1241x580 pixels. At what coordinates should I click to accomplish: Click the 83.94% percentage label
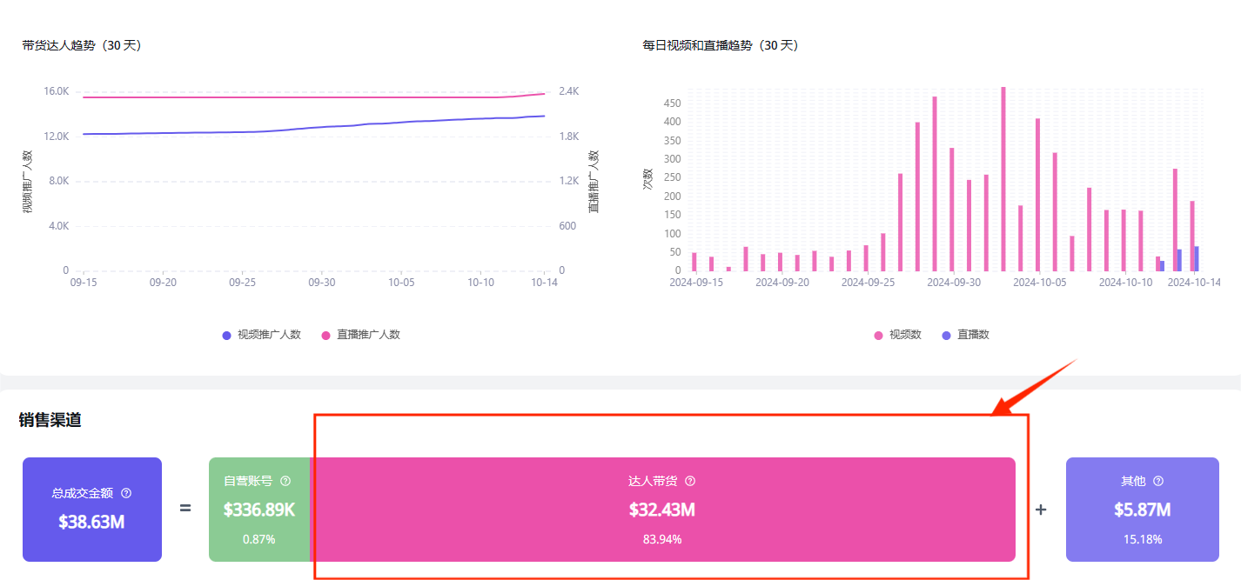click(x=661, y=539)
